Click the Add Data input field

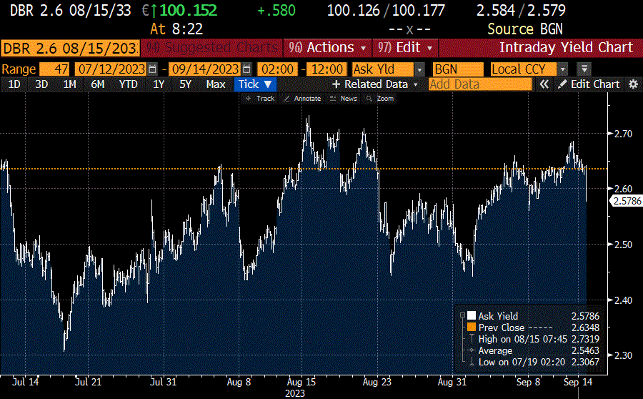click(x=480, y=84)
